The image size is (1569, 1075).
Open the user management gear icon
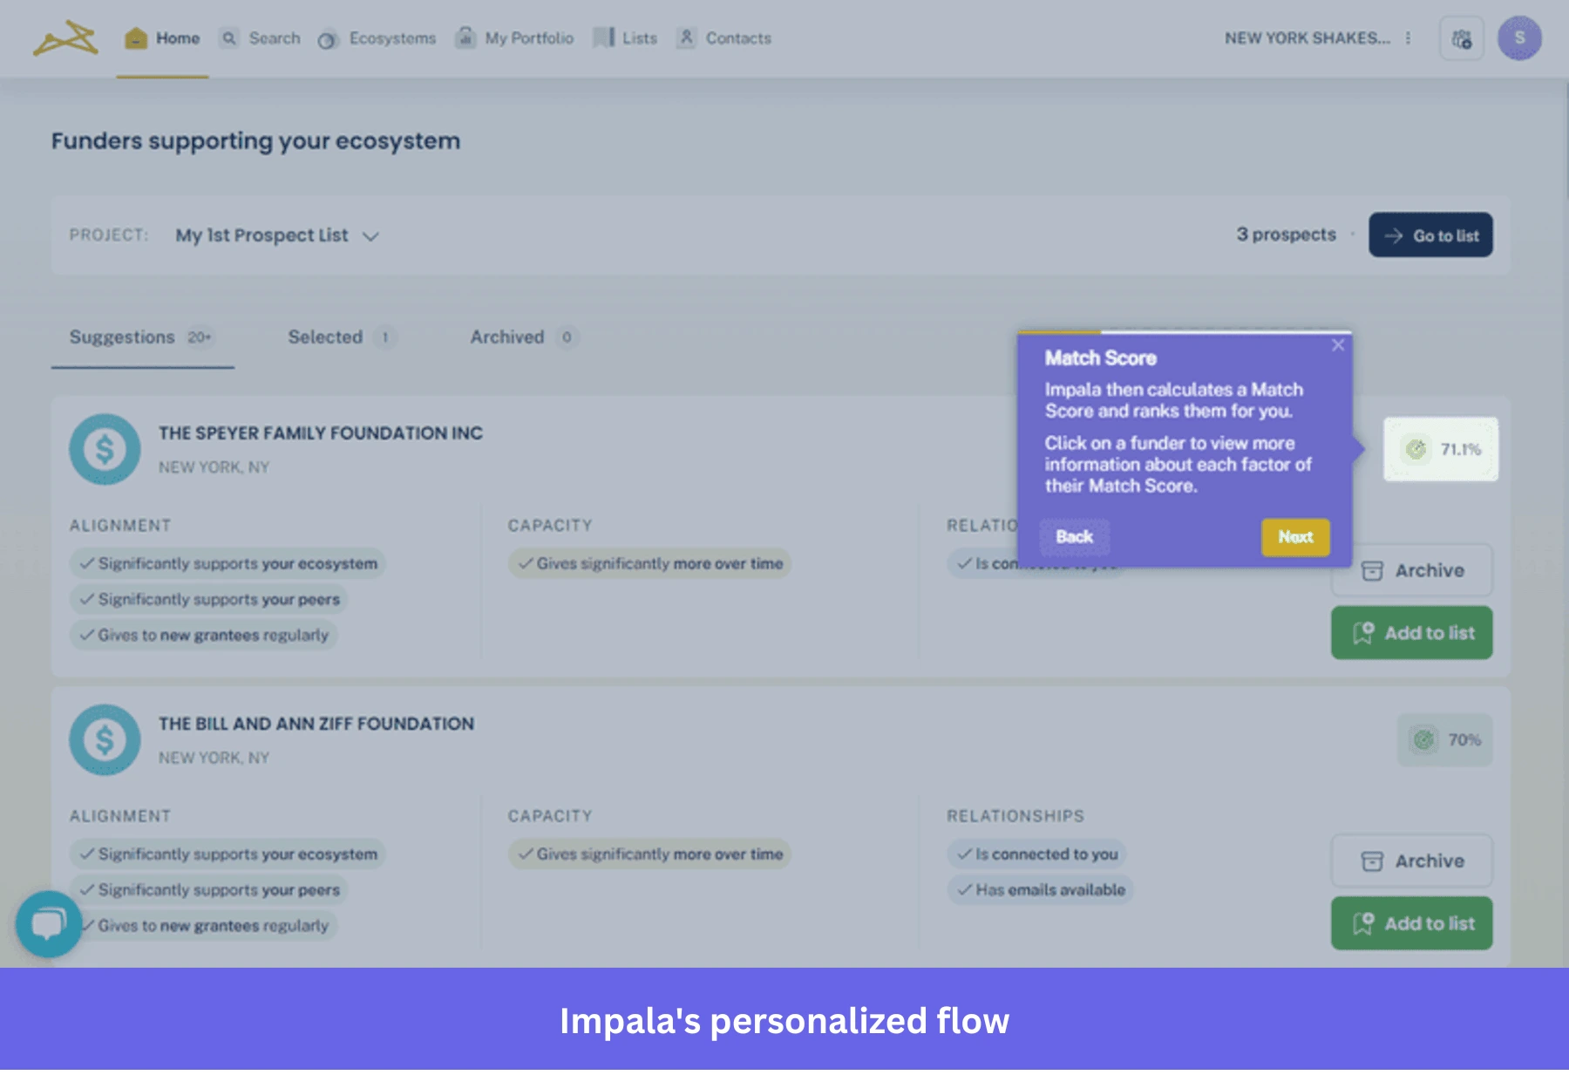pos(1462,37)
